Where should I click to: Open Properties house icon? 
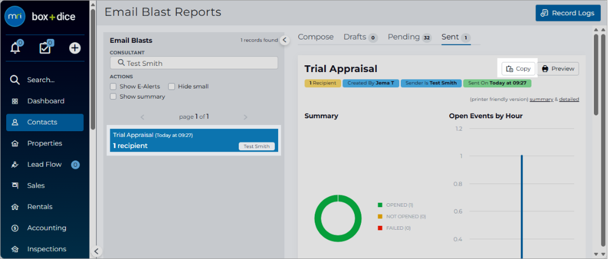pos(15,144)
